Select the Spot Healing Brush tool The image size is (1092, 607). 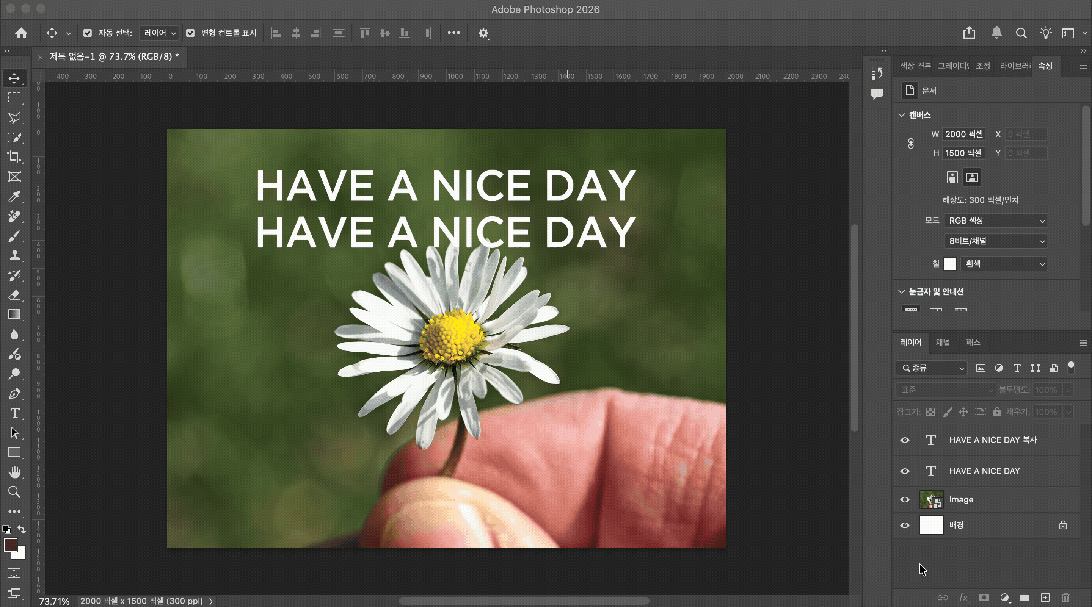click(x=14, y=216)
